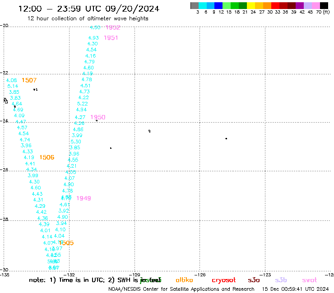334x293 pixels.
Task: Click the purple swatch in the color scale
Action: (x=300, y=5)
